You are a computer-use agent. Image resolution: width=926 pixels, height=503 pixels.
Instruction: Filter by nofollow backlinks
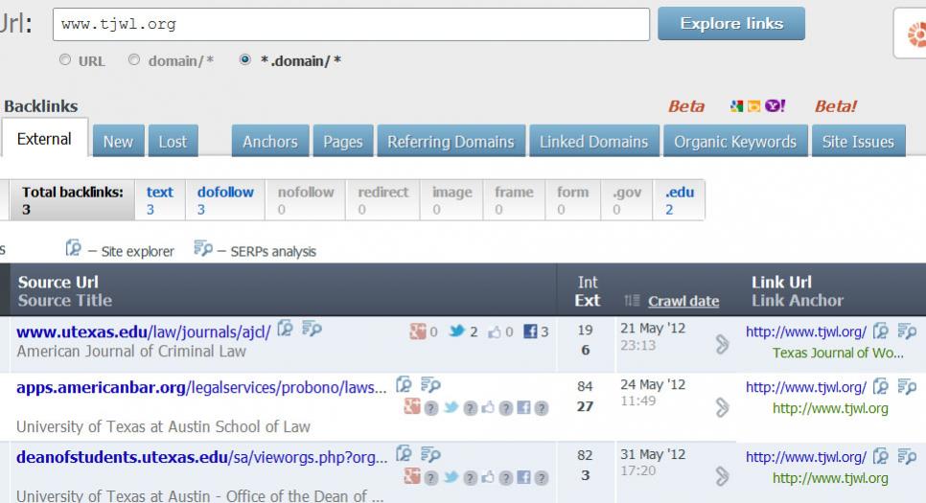click(306, 200)
